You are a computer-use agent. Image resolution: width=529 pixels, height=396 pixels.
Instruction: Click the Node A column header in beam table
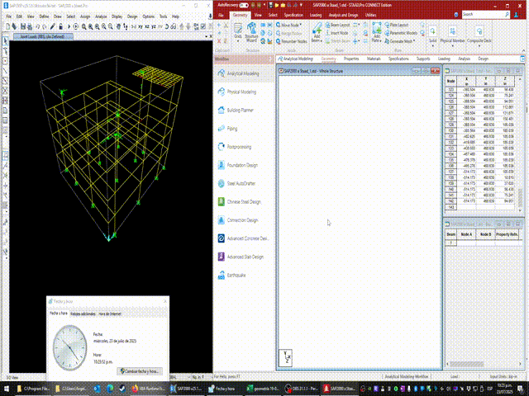click(x=466, y=234)
